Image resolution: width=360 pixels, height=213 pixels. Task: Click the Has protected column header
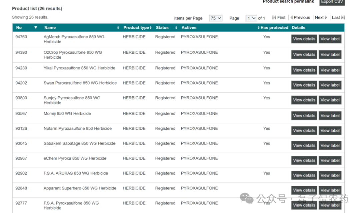click(x=274, y=28)
